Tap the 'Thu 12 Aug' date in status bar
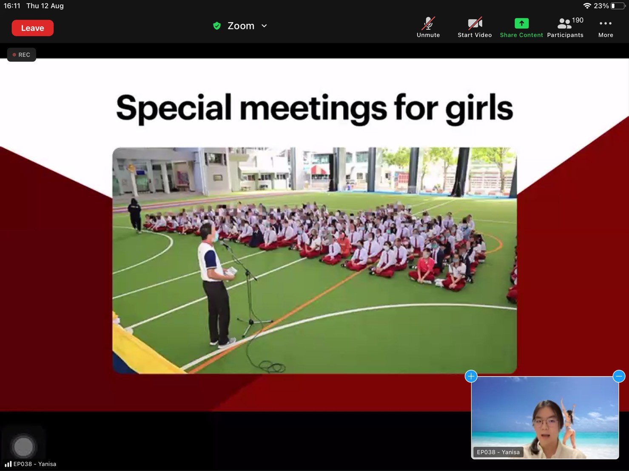629x471 pixels. [x=45, y=6]
